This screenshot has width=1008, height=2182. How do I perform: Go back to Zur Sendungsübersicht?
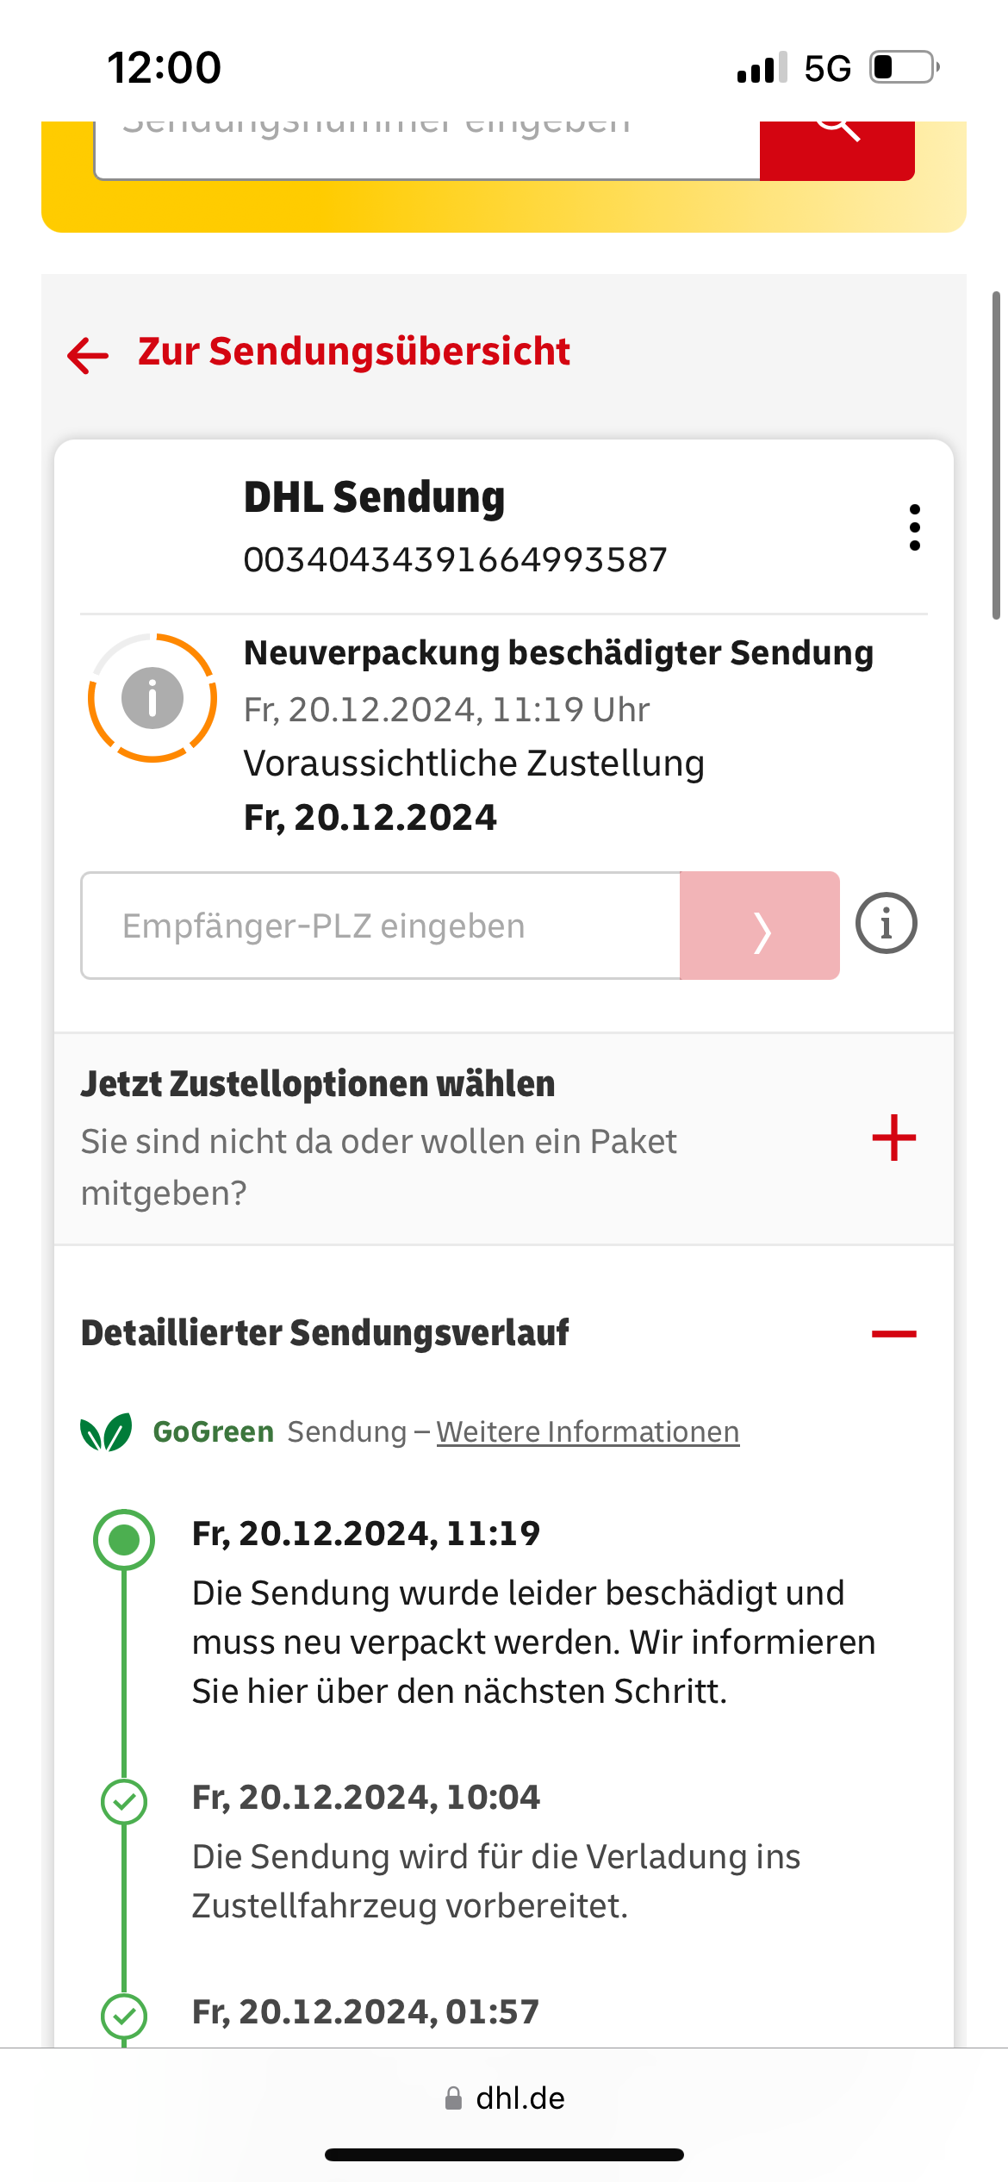[x=353, y=352]
